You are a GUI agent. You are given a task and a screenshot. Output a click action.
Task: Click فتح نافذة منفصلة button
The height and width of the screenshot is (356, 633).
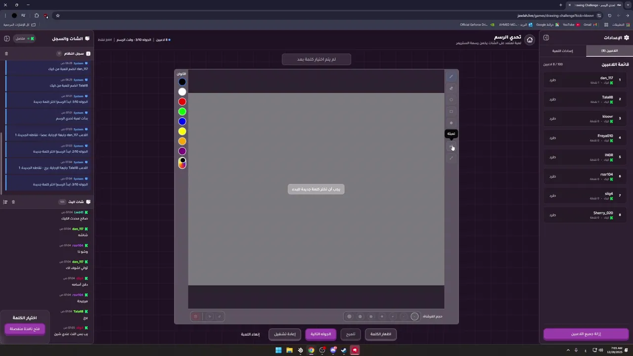click(25, 329)
